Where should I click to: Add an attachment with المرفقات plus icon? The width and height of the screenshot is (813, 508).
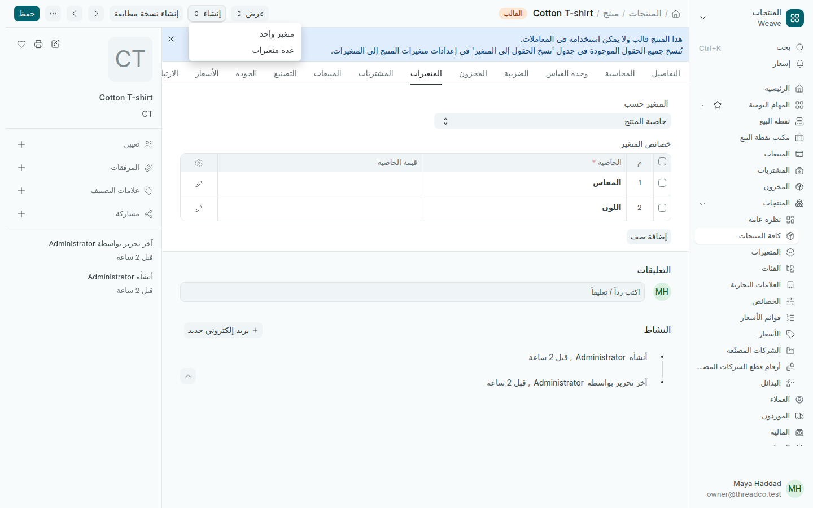click(21, 168)
